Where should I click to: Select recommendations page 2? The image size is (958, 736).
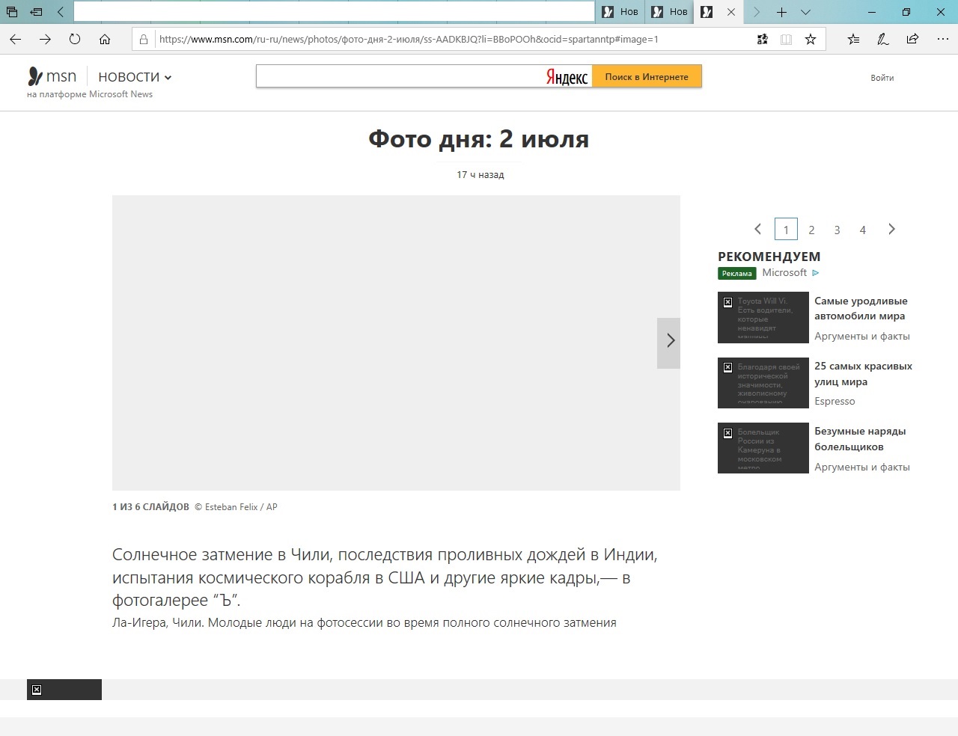[x=811, y=230]
